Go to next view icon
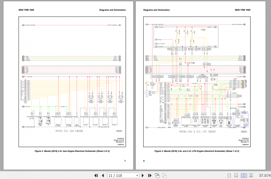This screenshot has height=179, width=271. click(164, 175)
